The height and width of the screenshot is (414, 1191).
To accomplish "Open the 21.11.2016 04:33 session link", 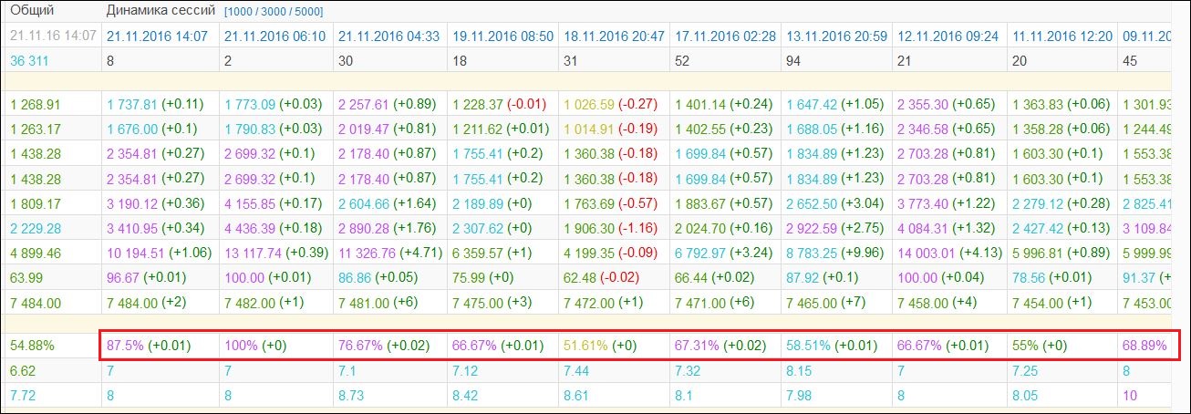I will coord(388,36).
